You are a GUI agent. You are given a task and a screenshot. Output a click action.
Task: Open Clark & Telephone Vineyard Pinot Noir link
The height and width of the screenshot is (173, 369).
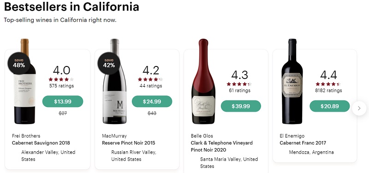[222, 146]
